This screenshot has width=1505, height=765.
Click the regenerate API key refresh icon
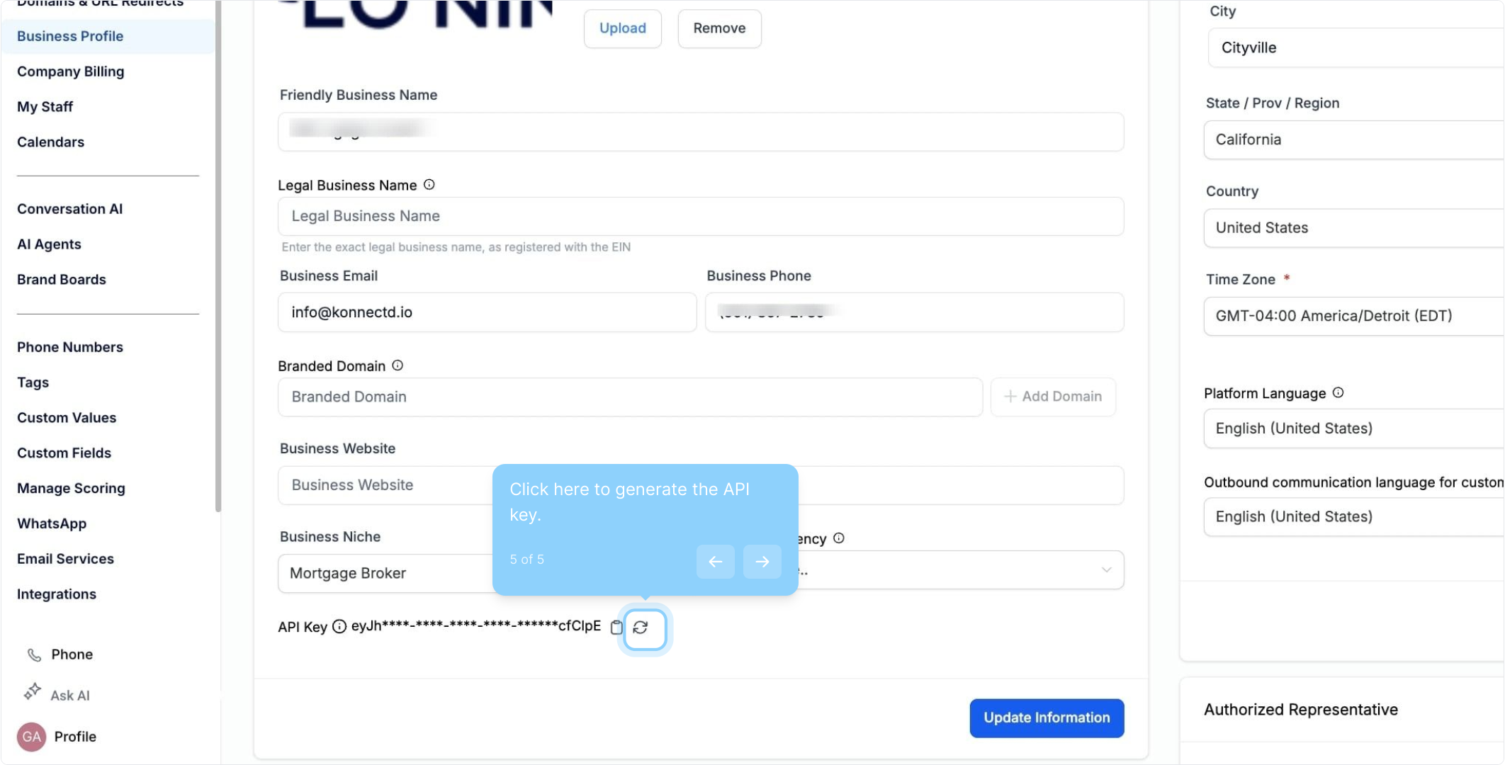point(641,628)
